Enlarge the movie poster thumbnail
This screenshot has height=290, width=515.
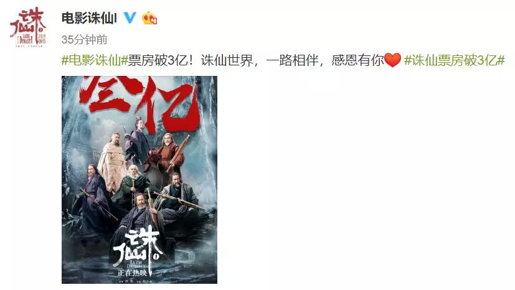(x=139, y=180)
